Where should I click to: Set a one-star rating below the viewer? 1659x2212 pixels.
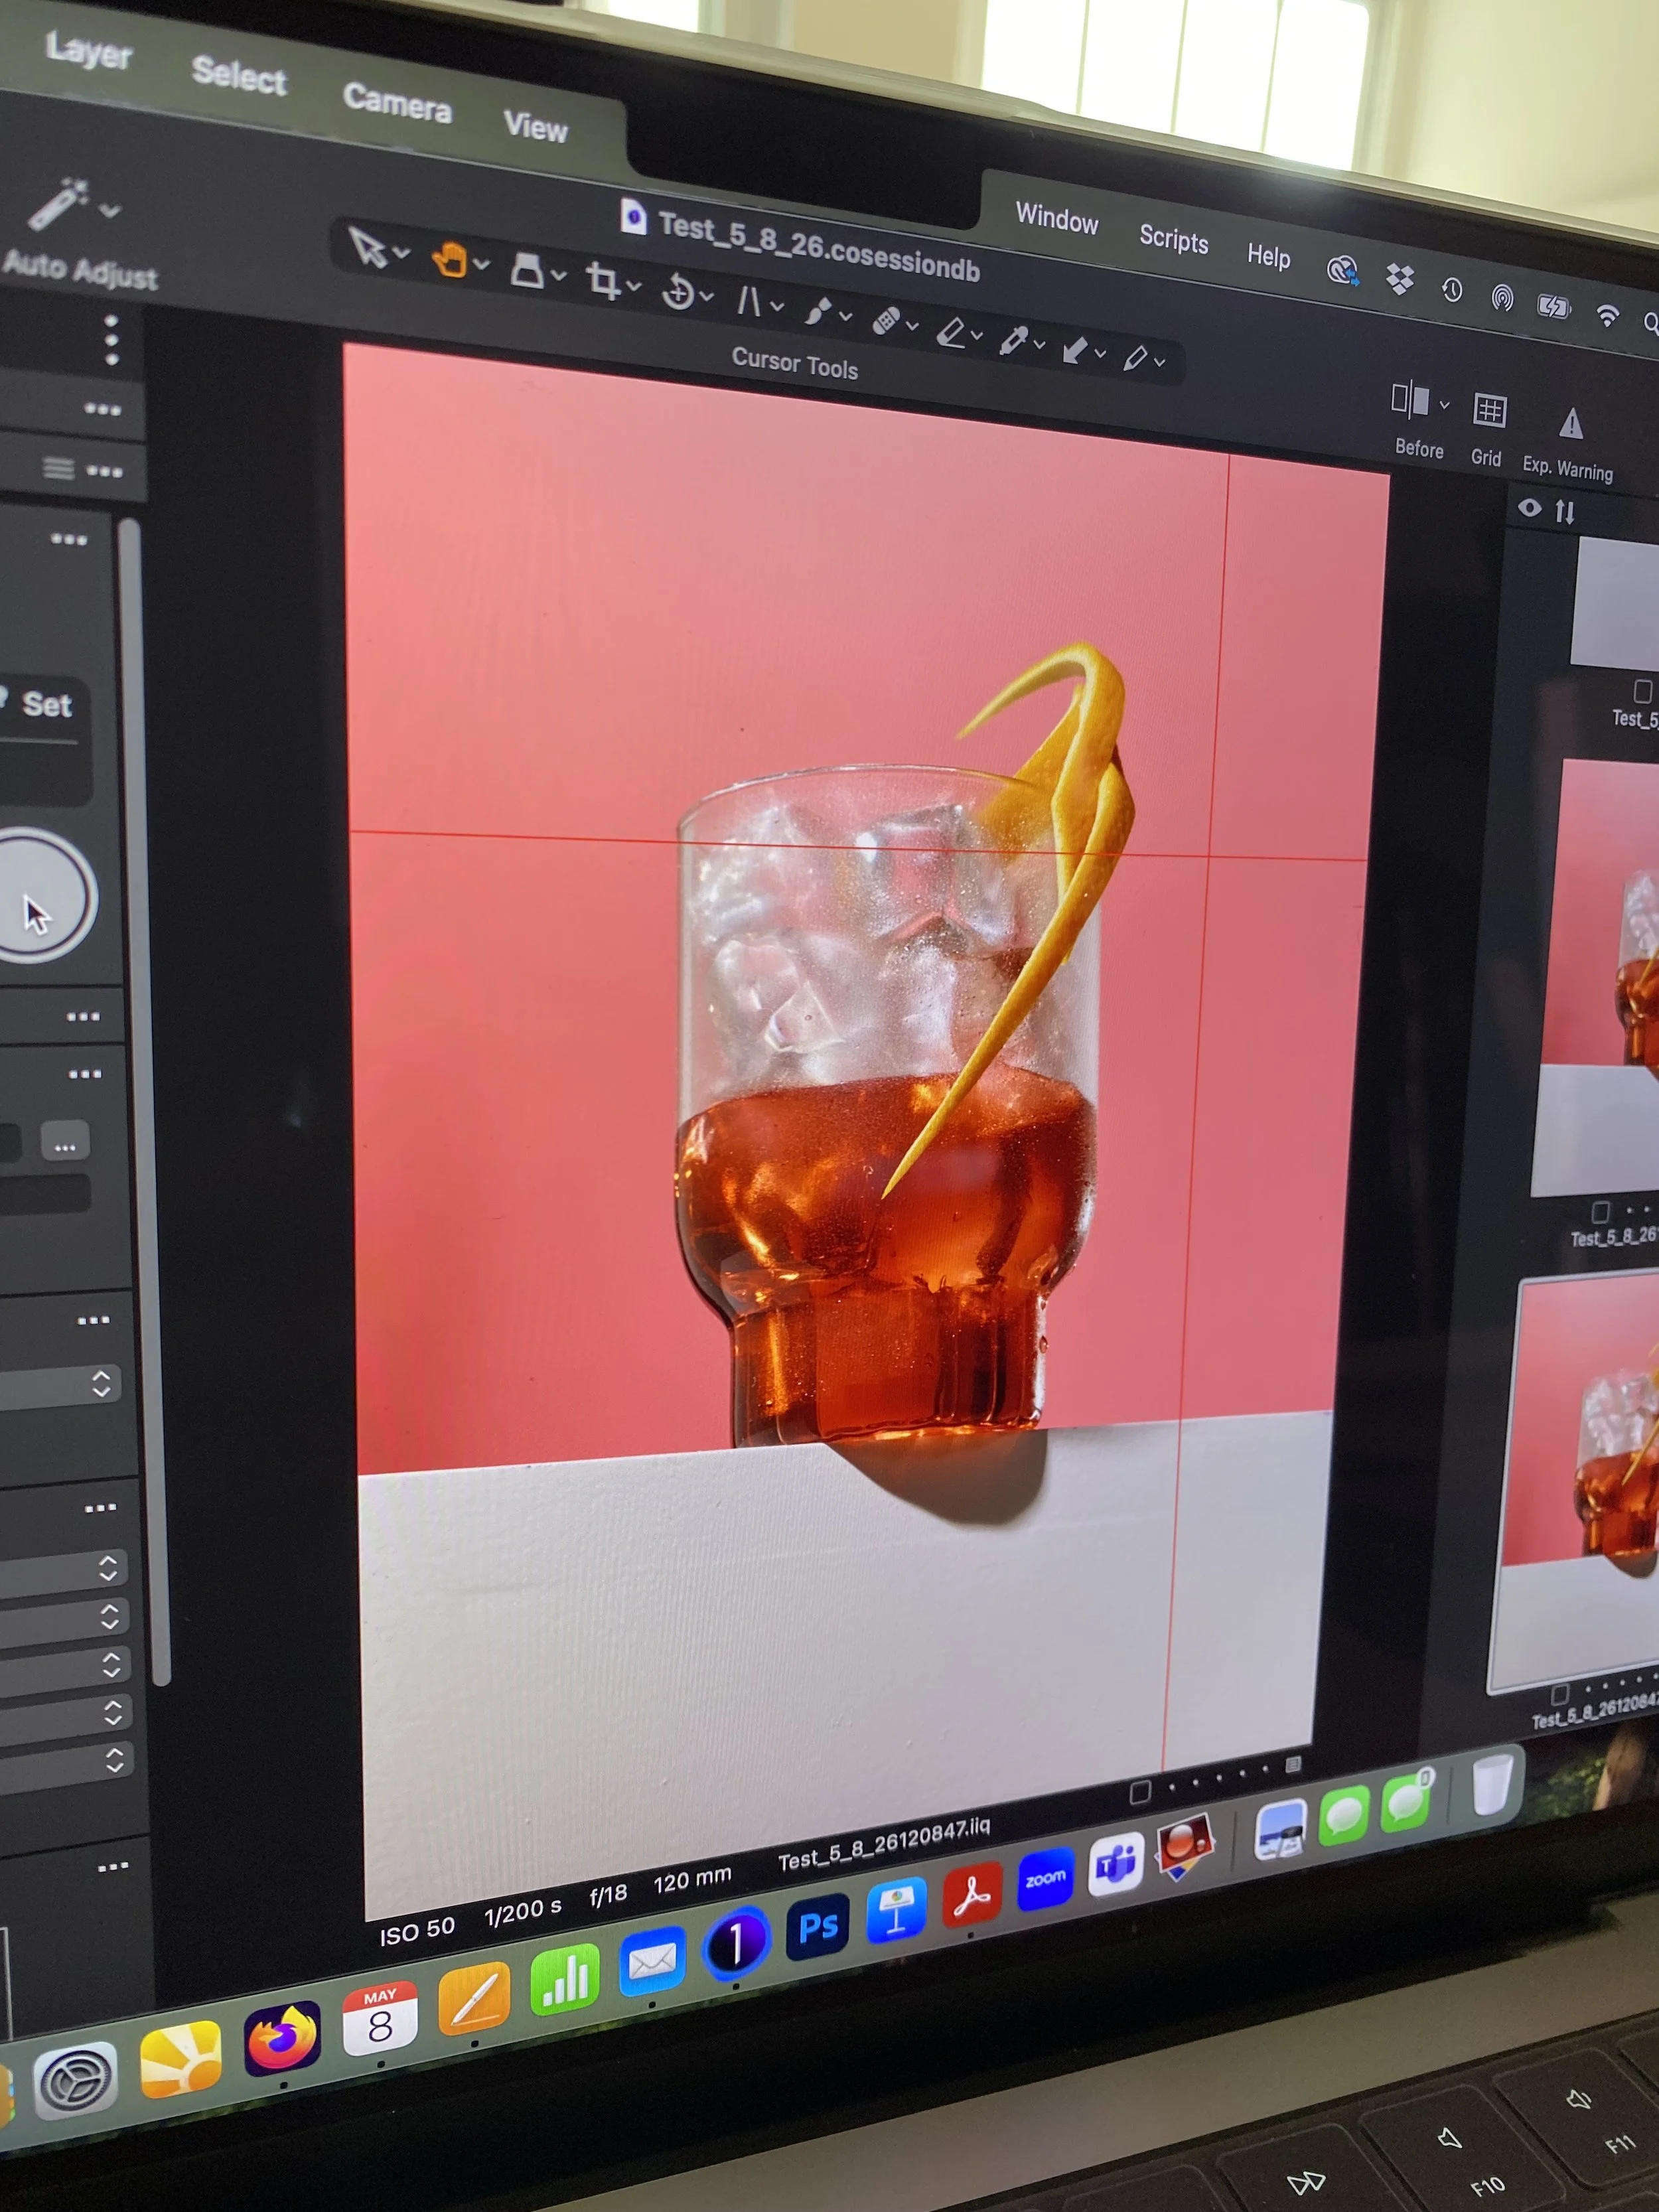pos(1172,1786)
